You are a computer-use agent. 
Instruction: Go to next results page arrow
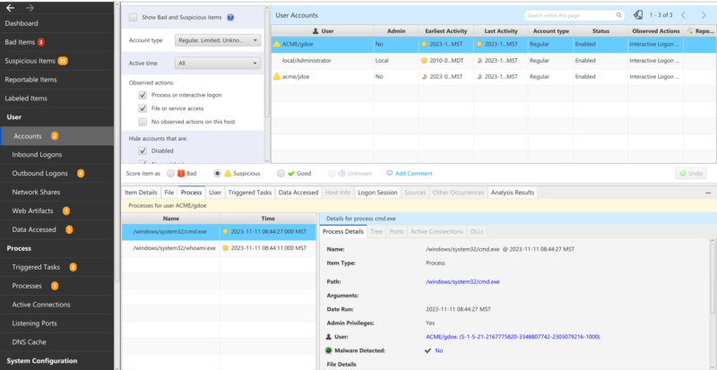(x=704, y=15)
